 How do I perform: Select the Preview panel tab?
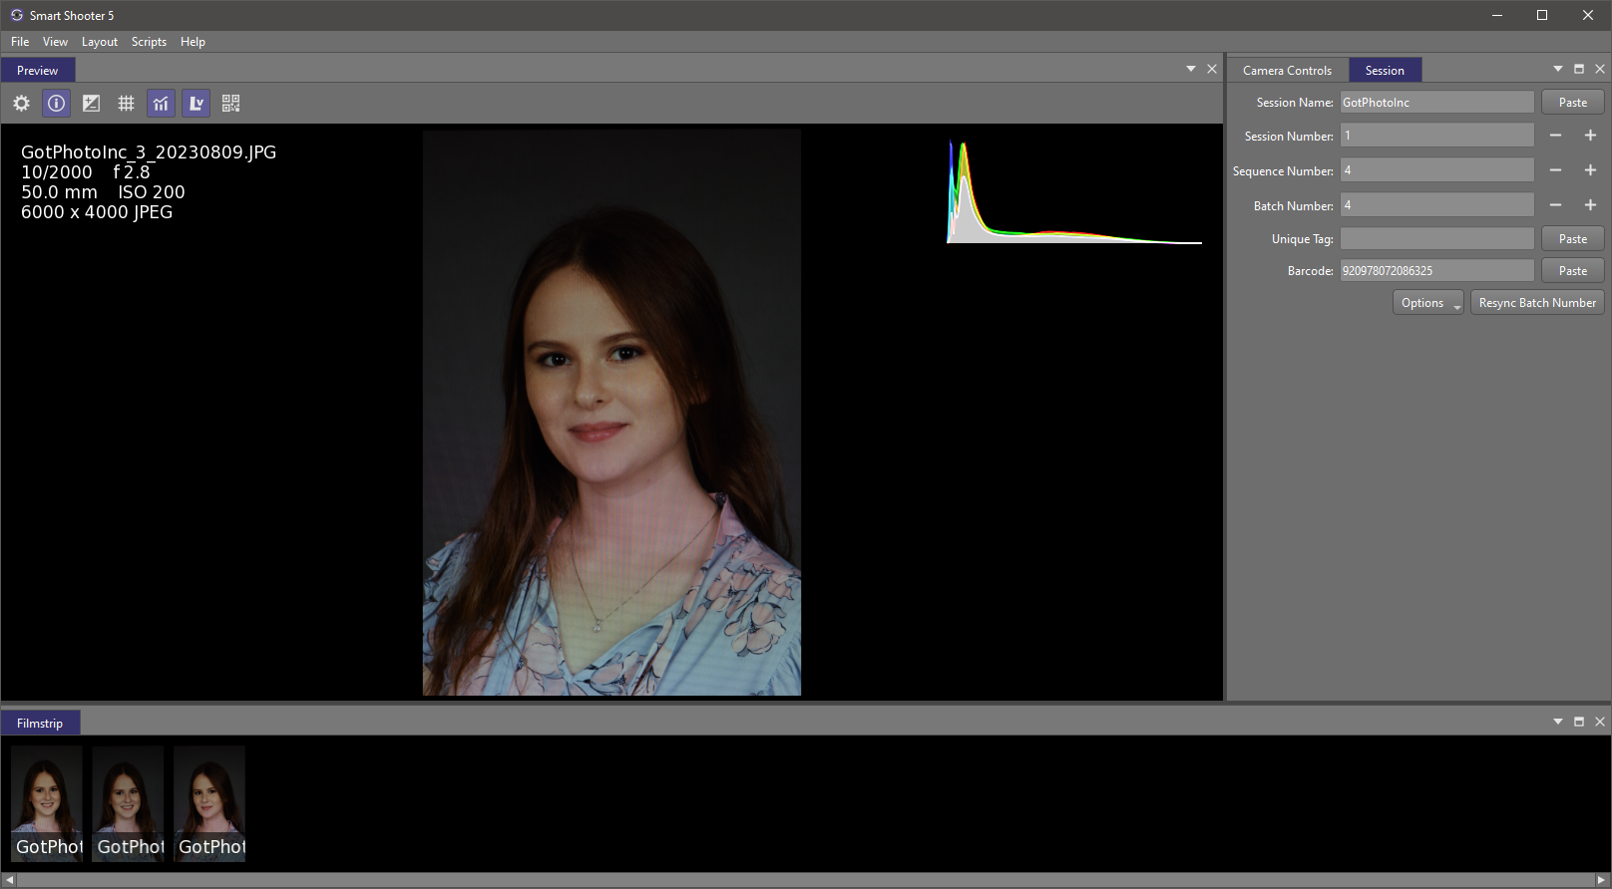tap(37, 71)
